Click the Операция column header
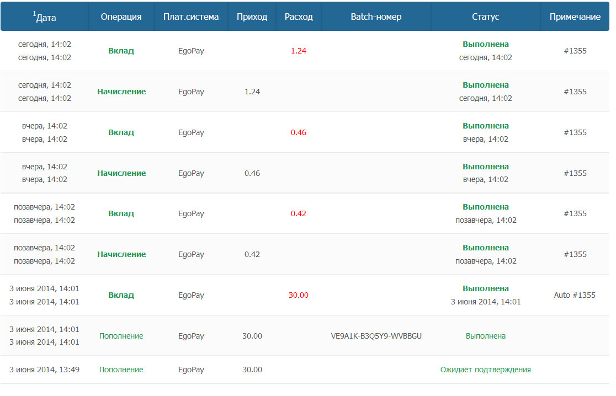 (121, 17)
